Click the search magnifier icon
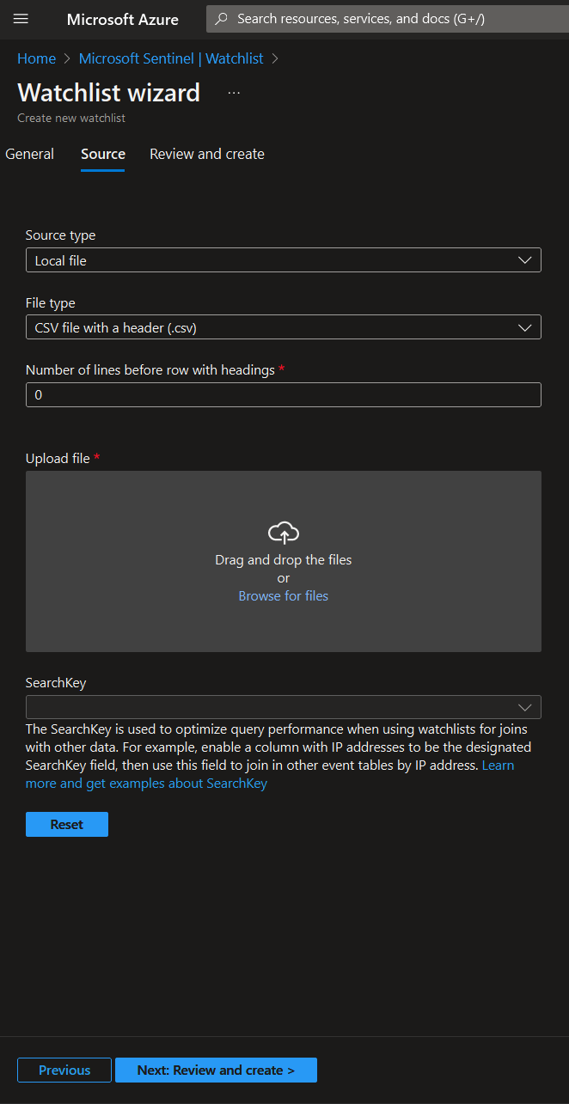Image resolution: width=569 pixels, height=1104 pixels. coord(222,19)
